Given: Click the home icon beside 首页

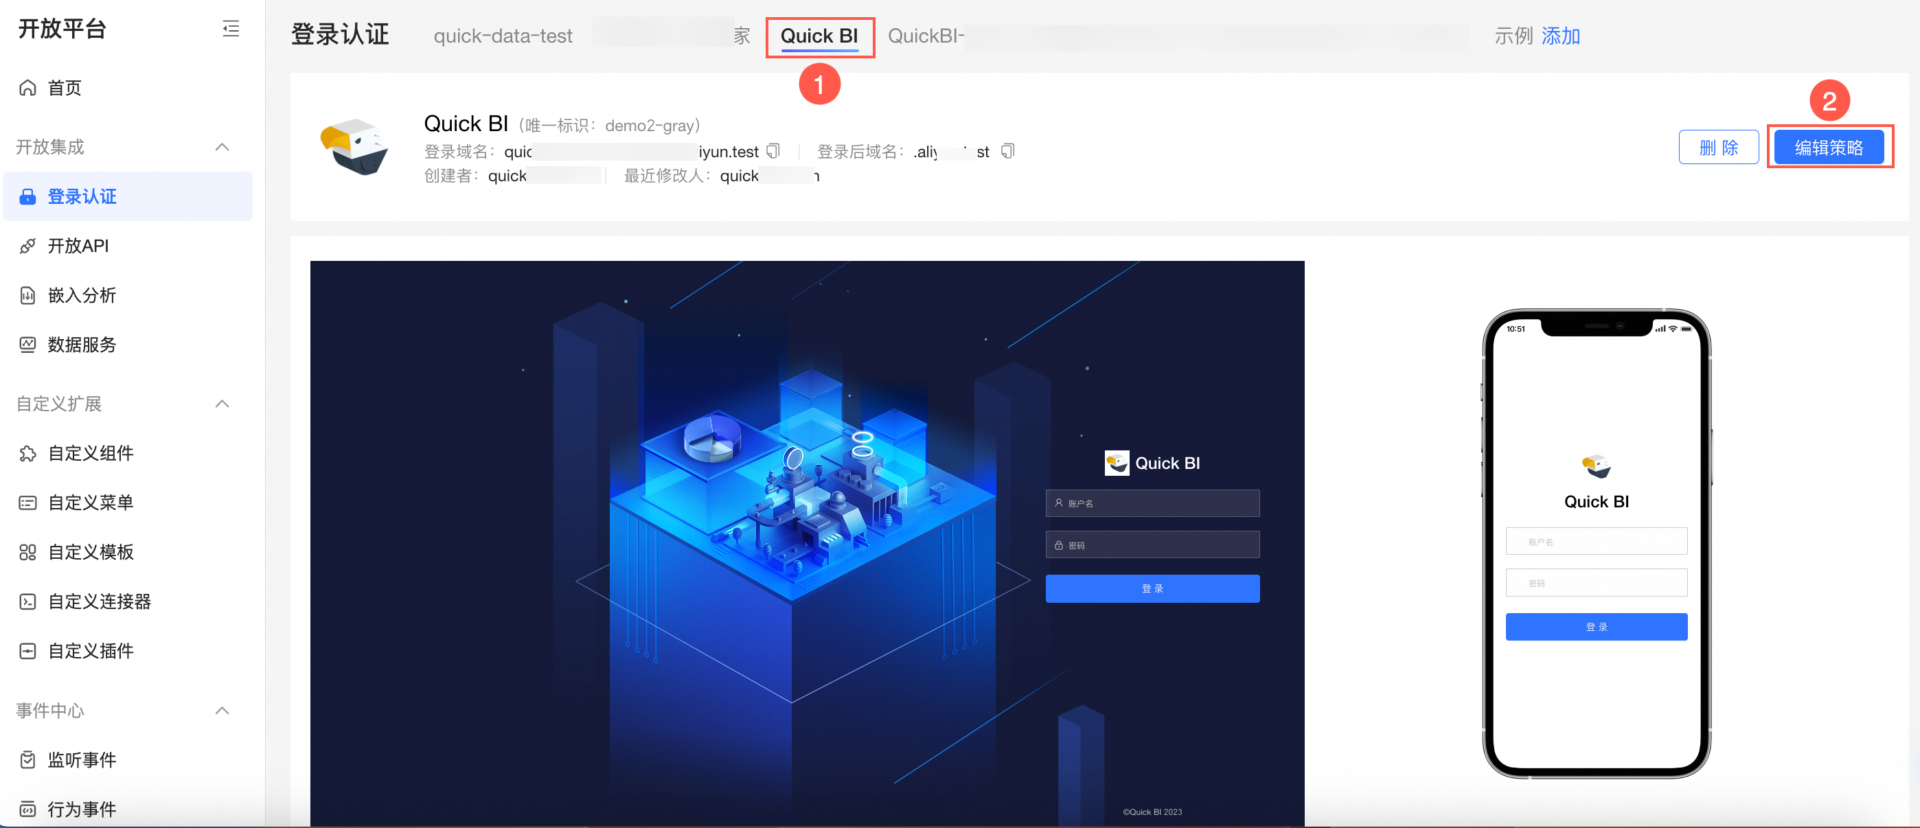Looking at the screenshot, I should [x=27, y=88].
